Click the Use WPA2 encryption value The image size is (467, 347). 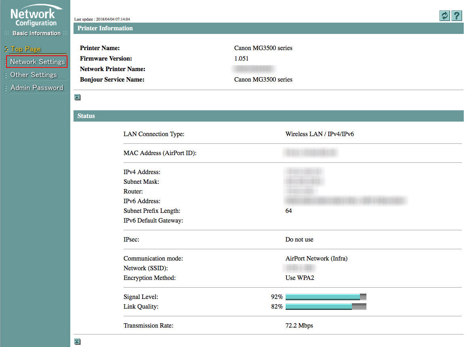click(300, 278)
